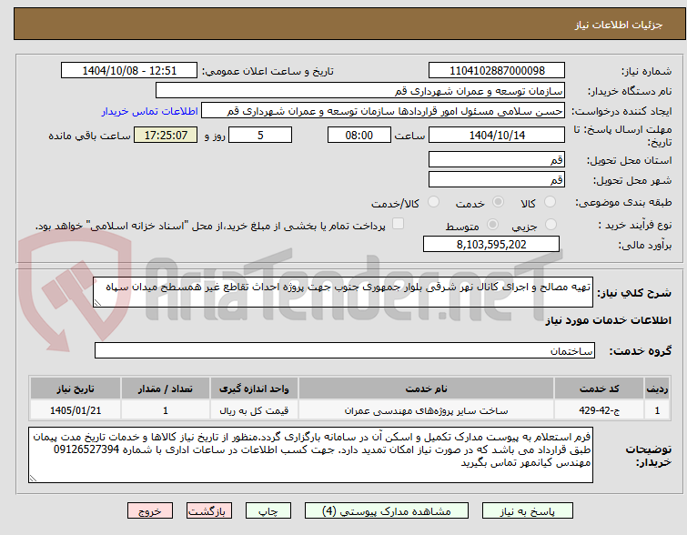Screen dimensions: 687x535
Task: Click the service group field 'ساختمان'
Action: [x=344, y=350]
